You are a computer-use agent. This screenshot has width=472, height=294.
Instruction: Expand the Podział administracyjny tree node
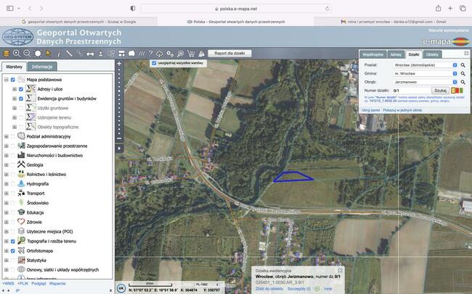tap(6, 136)
